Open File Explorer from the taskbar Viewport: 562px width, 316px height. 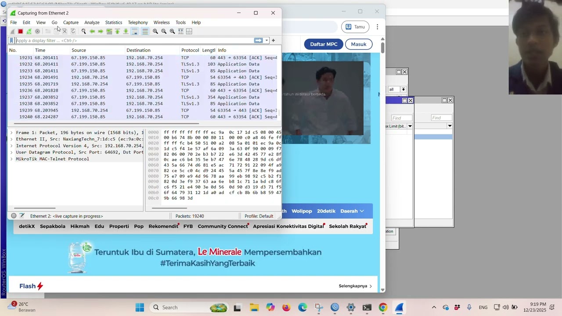tap(254, 308)
